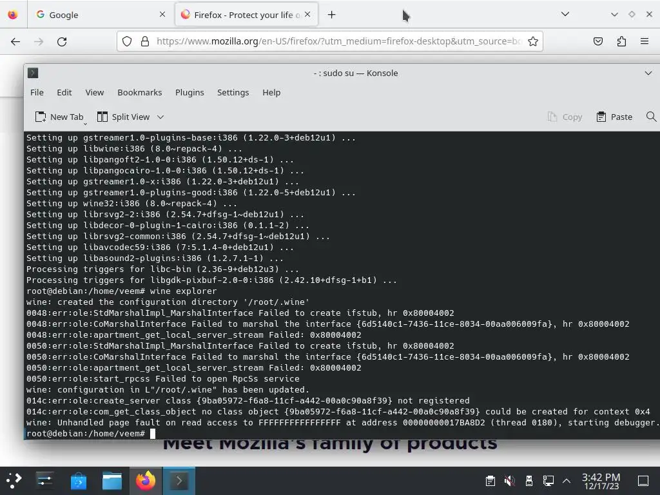Image resolution: width=660 pixels, height=495 pixels.
Task: Click the Paste button in Konsole
Action: (x=614, y=117)
